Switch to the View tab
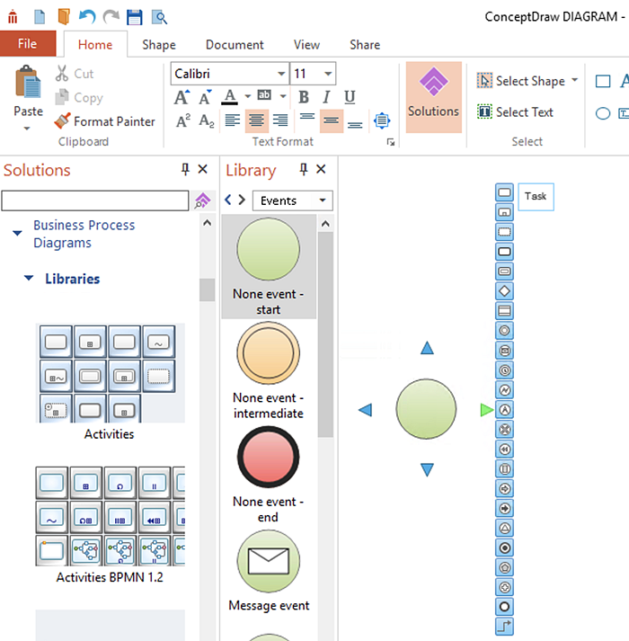Image resolution: width=629 pixels, height=641 pixels. [306, 45]
